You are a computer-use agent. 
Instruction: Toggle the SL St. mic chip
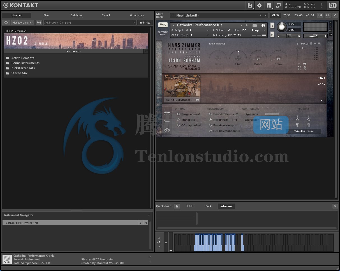tap(305, 64)
